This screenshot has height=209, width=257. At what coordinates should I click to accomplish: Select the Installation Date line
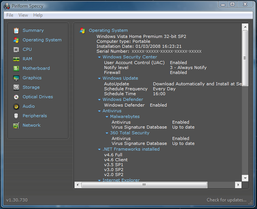pos(139,46)
